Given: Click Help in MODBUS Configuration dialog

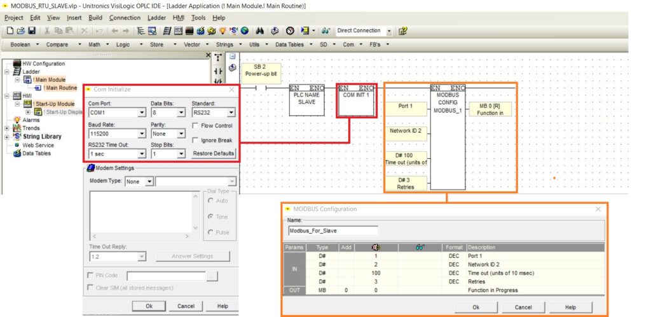Looking at the screenshot, I should (570, 307).
